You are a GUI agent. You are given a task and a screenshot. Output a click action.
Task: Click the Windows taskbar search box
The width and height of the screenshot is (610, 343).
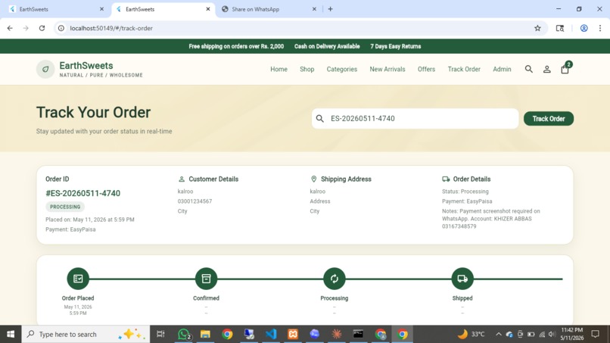coord(86,334)
